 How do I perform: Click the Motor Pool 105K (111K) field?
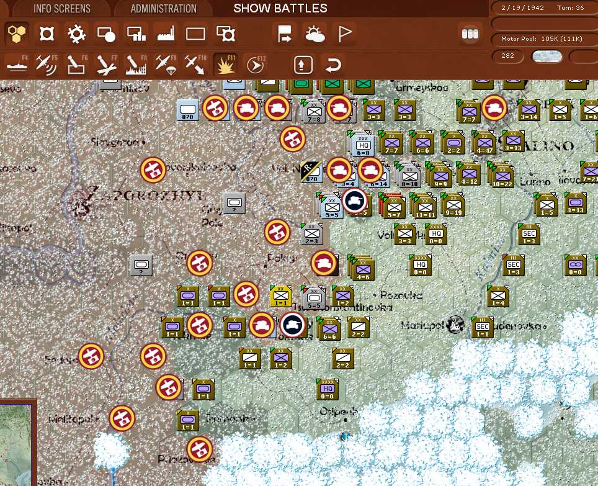[542, 39]
